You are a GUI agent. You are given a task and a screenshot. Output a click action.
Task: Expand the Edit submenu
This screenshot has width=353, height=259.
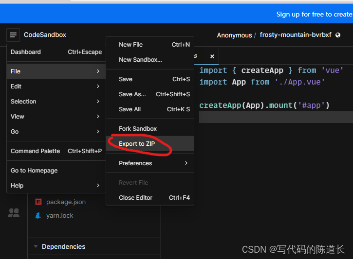point(56,86)
